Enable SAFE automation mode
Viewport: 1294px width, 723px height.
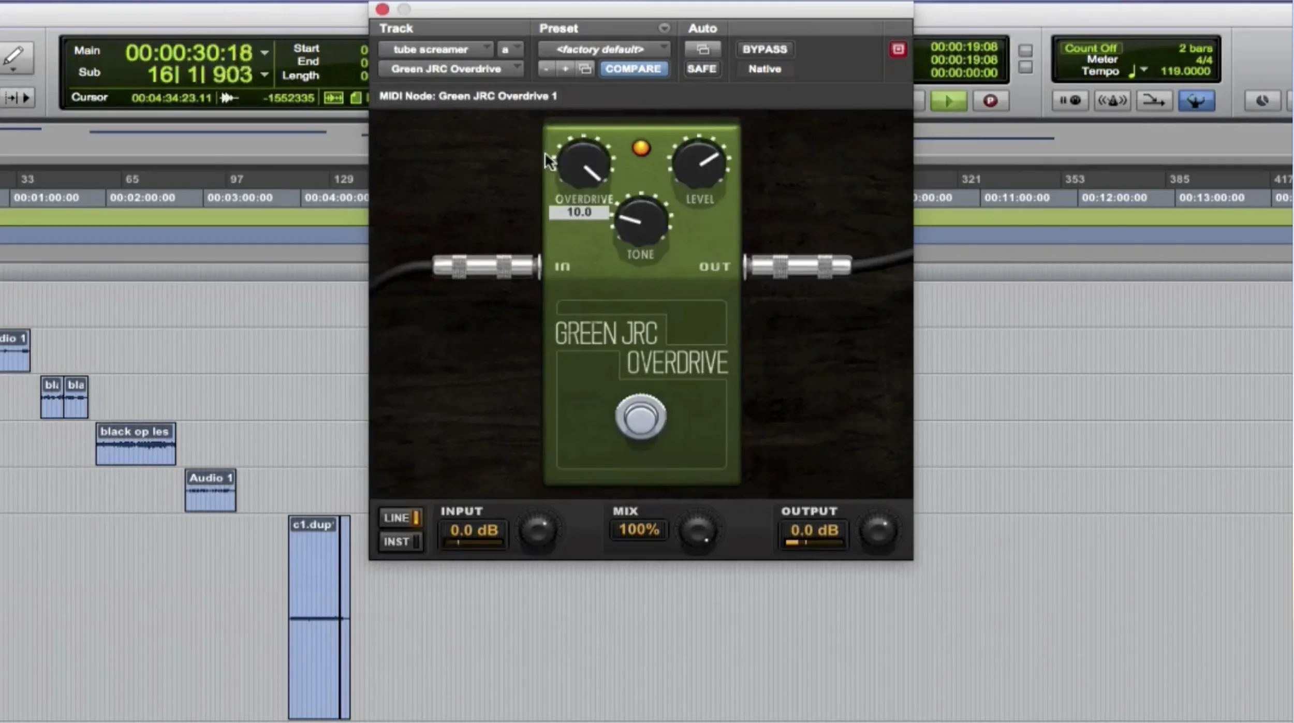(x=702, y=68)
